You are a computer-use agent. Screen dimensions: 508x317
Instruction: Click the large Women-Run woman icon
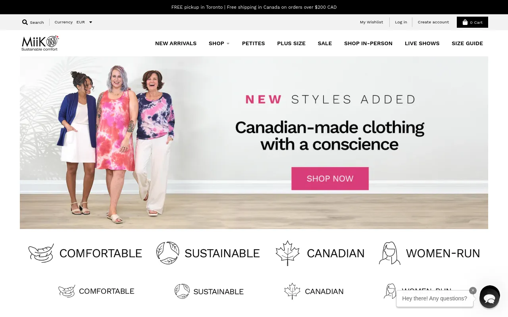(390, 253)
